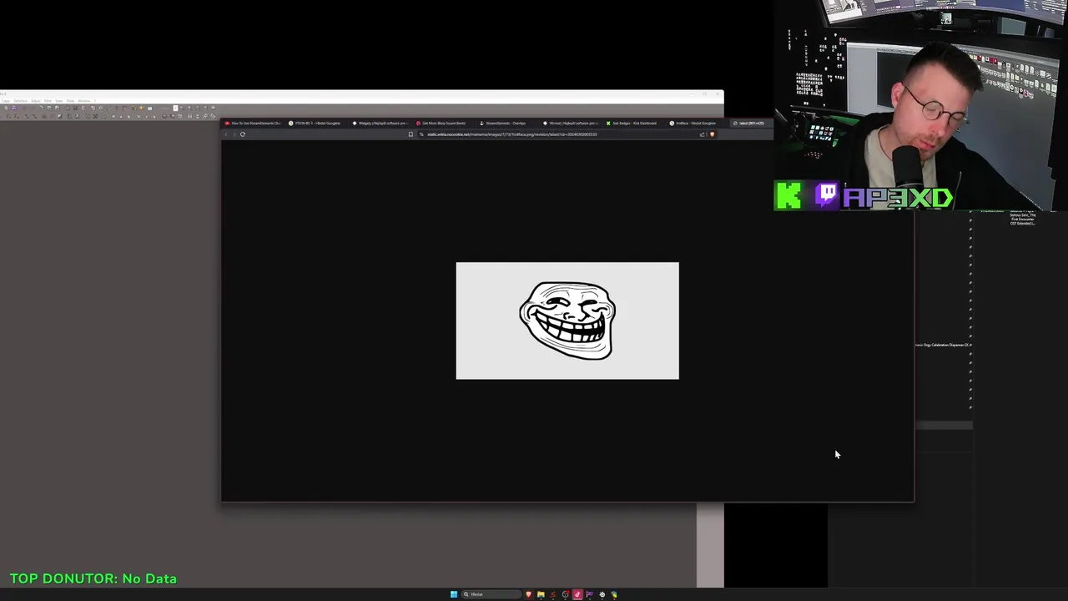Viewport: 1068px width, 601px height.
Task: Open the Adjust menu in the editor window
Action: (36, 101)
